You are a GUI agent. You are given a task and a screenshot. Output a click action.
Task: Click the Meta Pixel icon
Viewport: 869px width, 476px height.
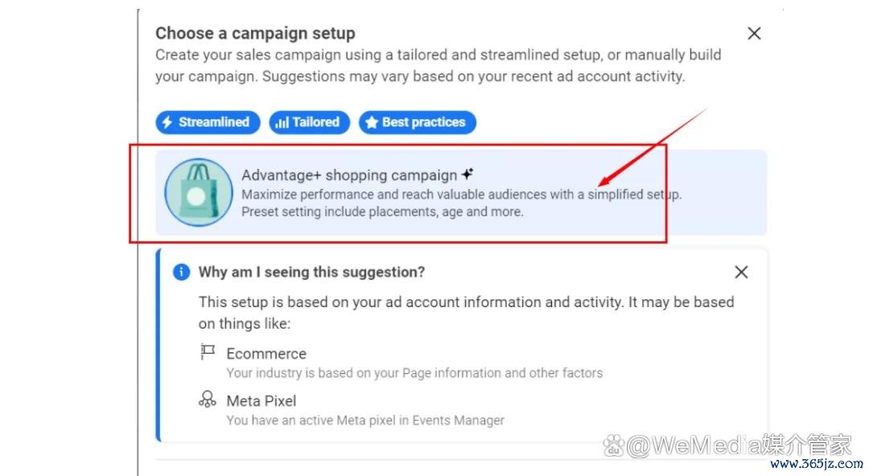(x=208, y=399)
